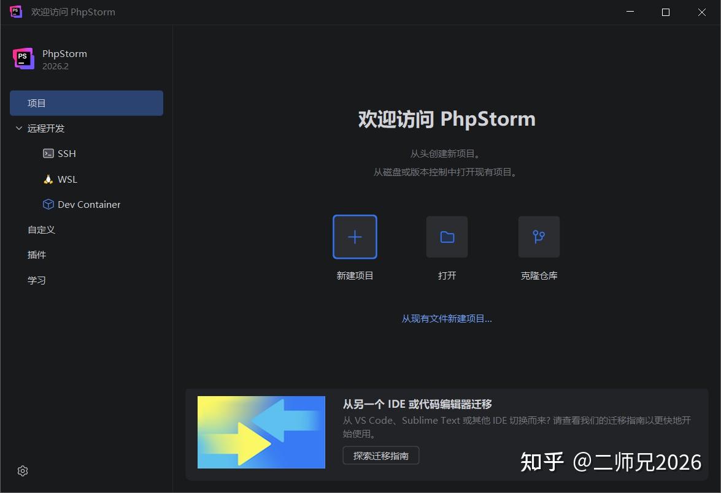The image size is (721, 493).
Task: Click the 从现有文件新建项目... link
Action: 447,318
